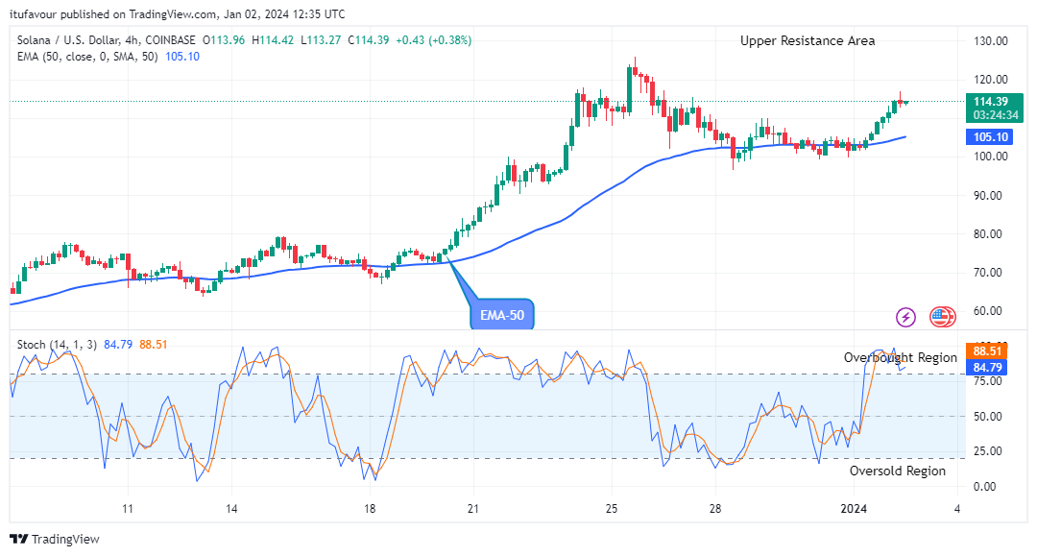The width and height of the screenshot is (1037, 556).
Task: Click the date label 11 on time axis
Action: click(128, 509)
